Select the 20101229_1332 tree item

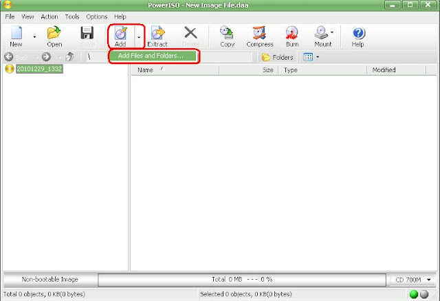click(39, 69)
